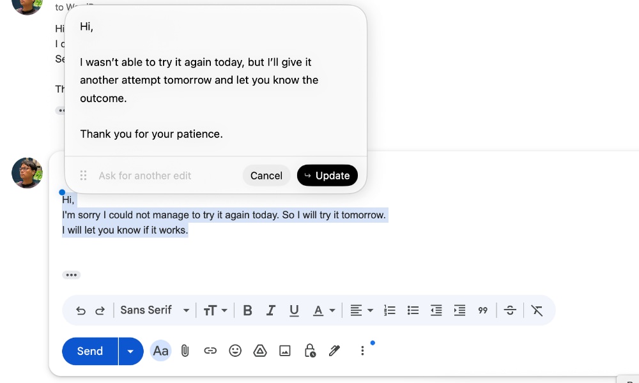The width and height of the screenshot is (639, 383).
Task: Click the Ask for another edit field
Action: [x=153, y=175]
